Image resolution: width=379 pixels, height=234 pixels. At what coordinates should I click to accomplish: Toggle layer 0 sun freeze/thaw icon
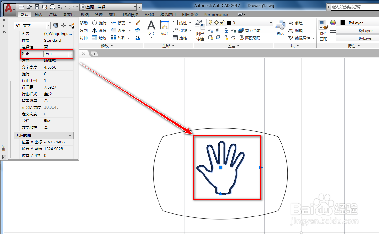click(216, 23)
